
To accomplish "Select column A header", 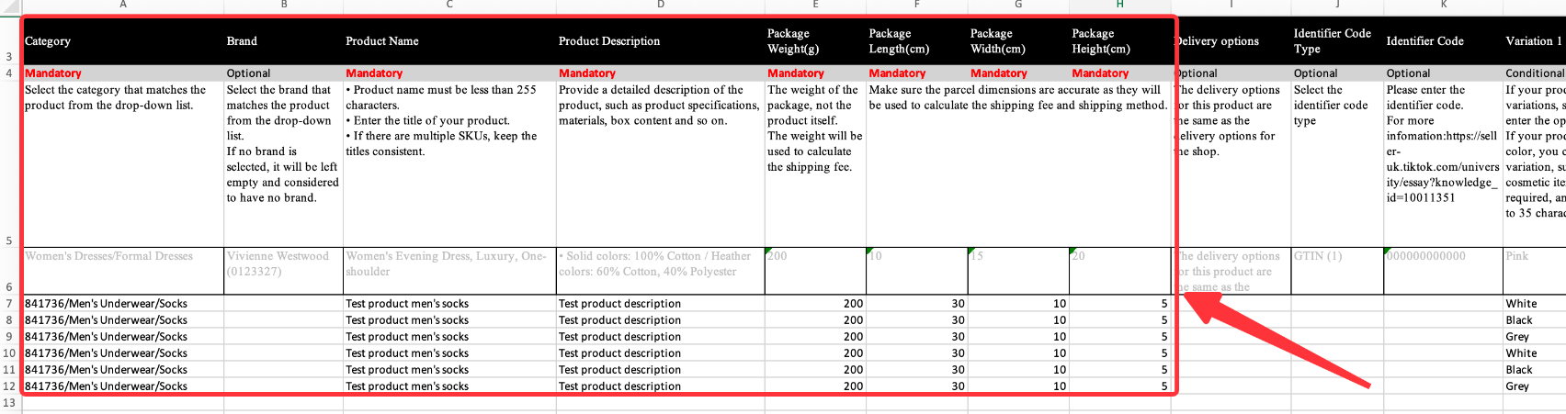I will [123, 5].
